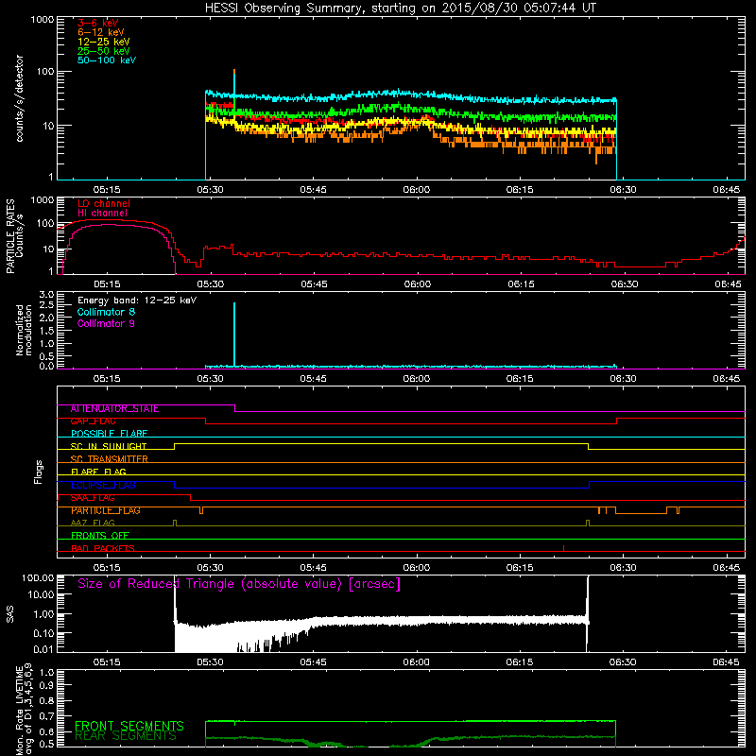Click the SAS axis label

point(10,614)
